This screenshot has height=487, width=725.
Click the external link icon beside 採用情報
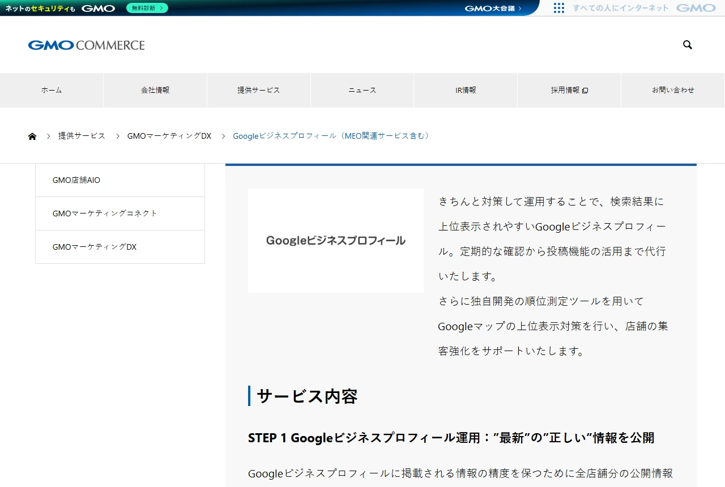coord(585,91)
